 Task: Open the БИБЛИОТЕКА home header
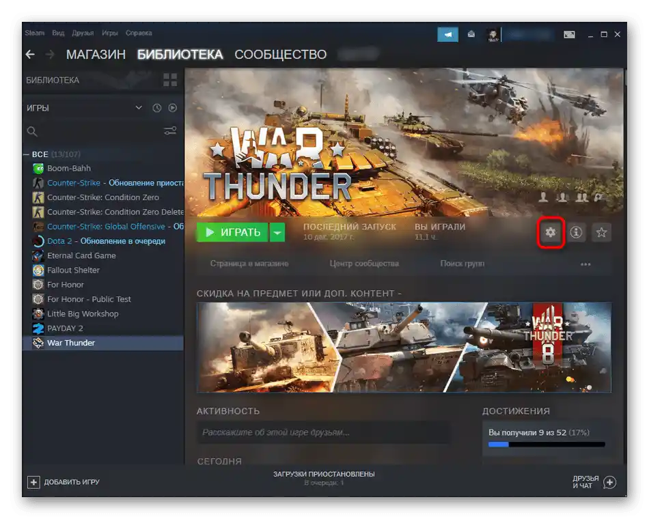point(53,81)
